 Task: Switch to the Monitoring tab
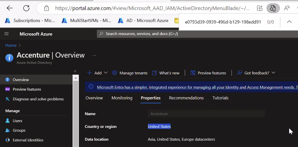click(x=122, y=98)
